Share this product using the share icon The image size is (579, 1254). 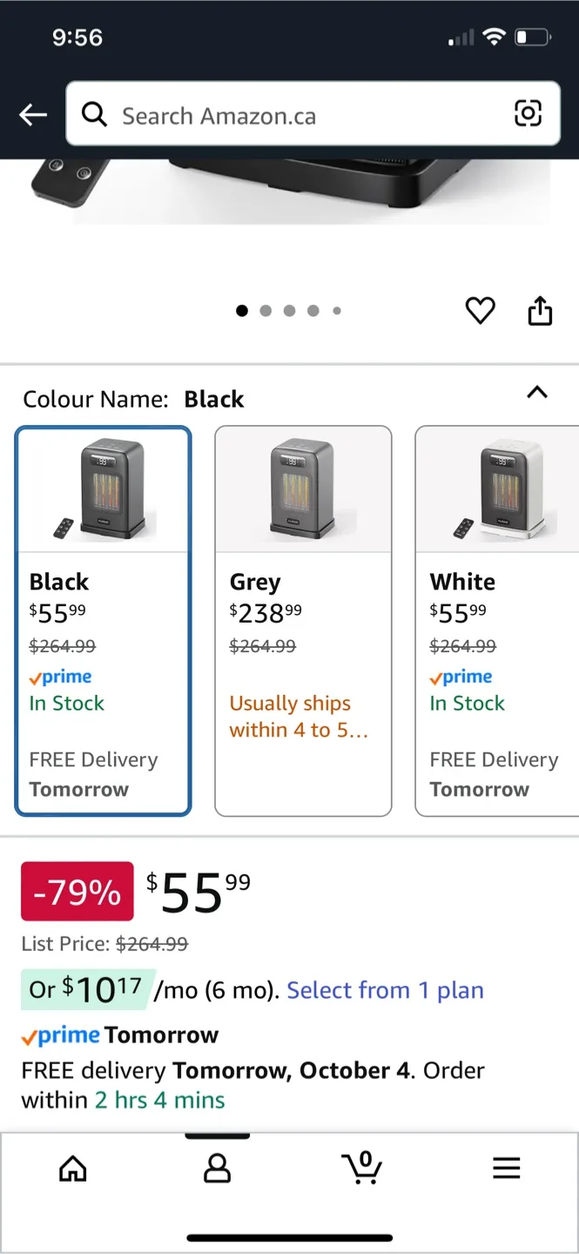pyautogui.click(x=540, y=310)
